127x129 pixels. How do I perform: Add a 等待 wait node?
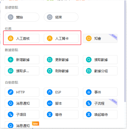61,114
